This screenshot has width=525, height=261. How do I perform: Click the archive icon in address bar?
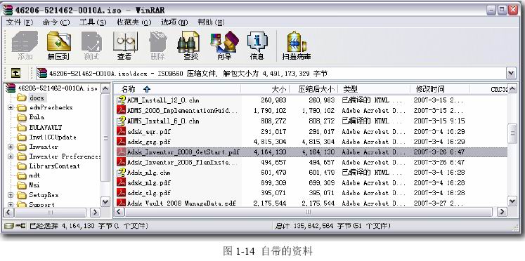coord(42,73)
